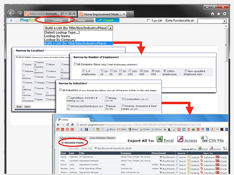Check the Mining industry checkbox
This screenshot has height=175, width=234.
[107, 98]
